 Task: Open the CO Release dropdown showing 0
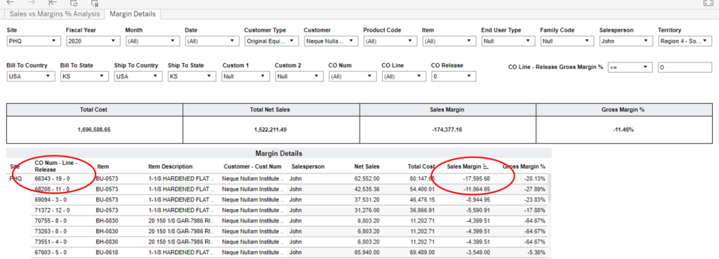point(454,77)
